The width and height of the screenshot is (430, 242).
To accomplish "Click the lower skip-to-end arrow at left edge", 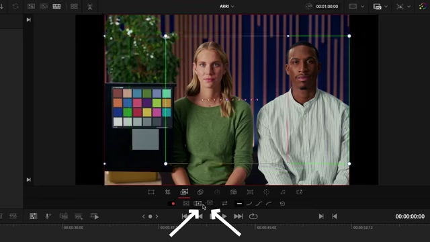I will click(28, 179).
